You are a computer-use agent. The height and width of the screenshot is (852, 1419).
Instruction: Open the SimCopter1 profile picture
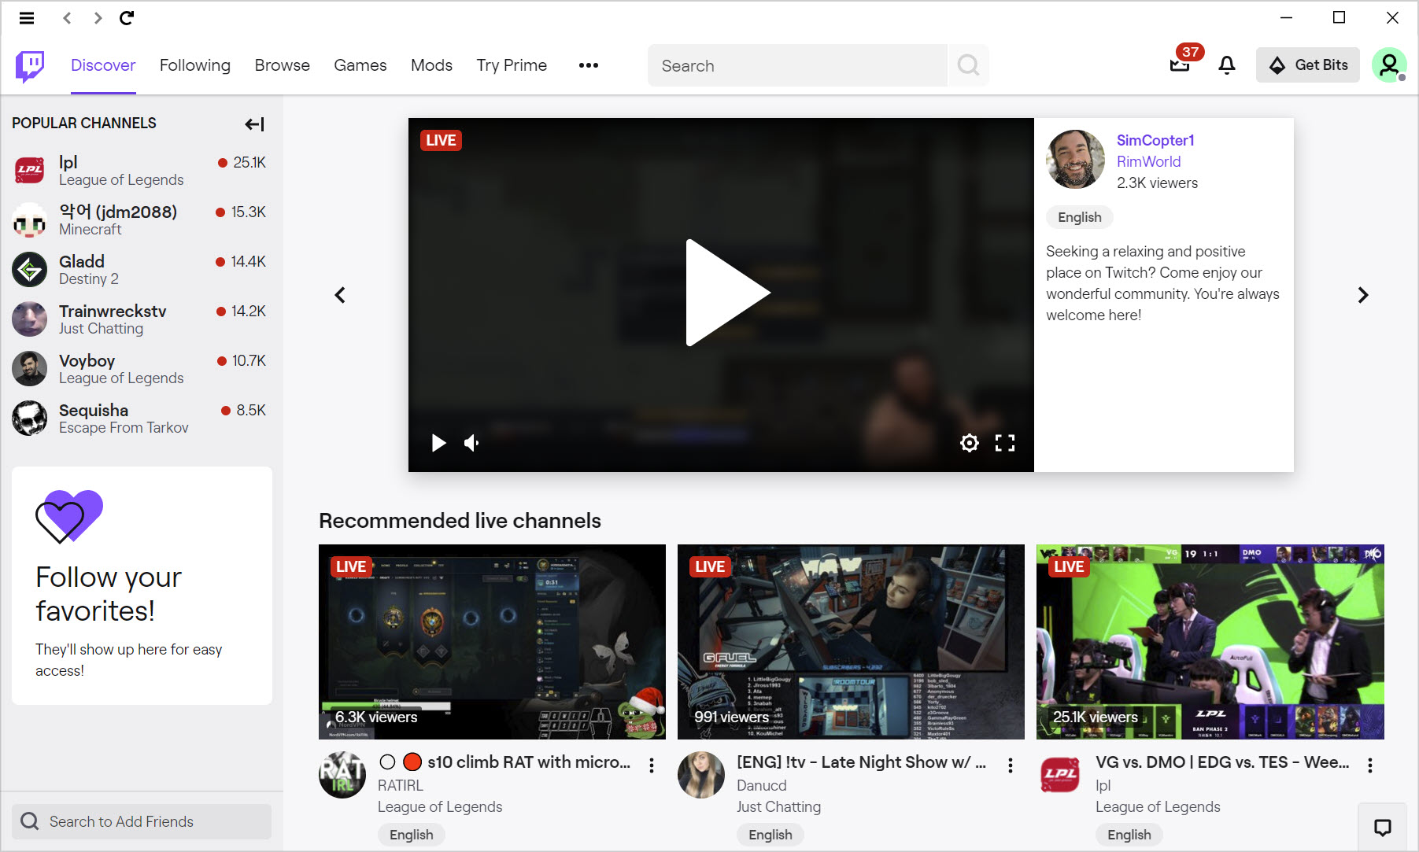pyautogui.click(x=1076, y=160)
